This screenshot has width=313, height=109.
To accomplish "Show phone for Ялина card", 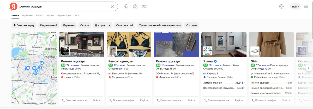I will click(216, 100).
